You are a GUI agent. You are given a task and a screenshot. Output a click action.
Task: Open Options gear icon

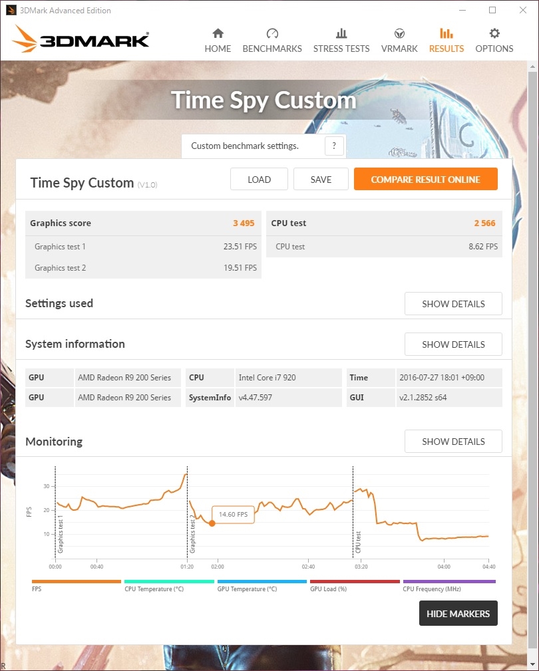494,33
